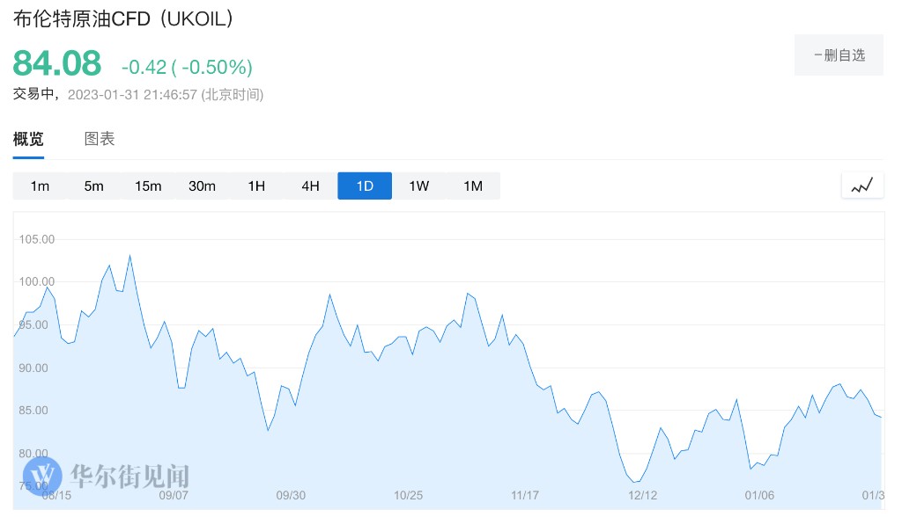This screenshot has height=517, width=902.
Task: Switch to 1H interval
Action: 256,186
